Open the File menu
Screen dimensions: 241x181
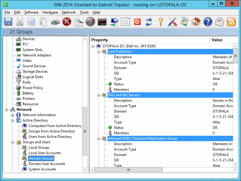(x=7, y=12)
